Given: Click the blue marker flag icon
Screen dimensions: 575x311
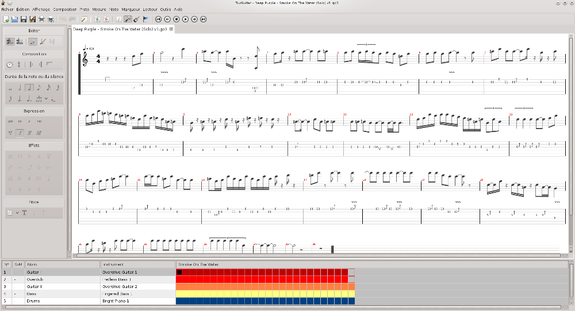Looking at the screenshot, I should (145, 20).
